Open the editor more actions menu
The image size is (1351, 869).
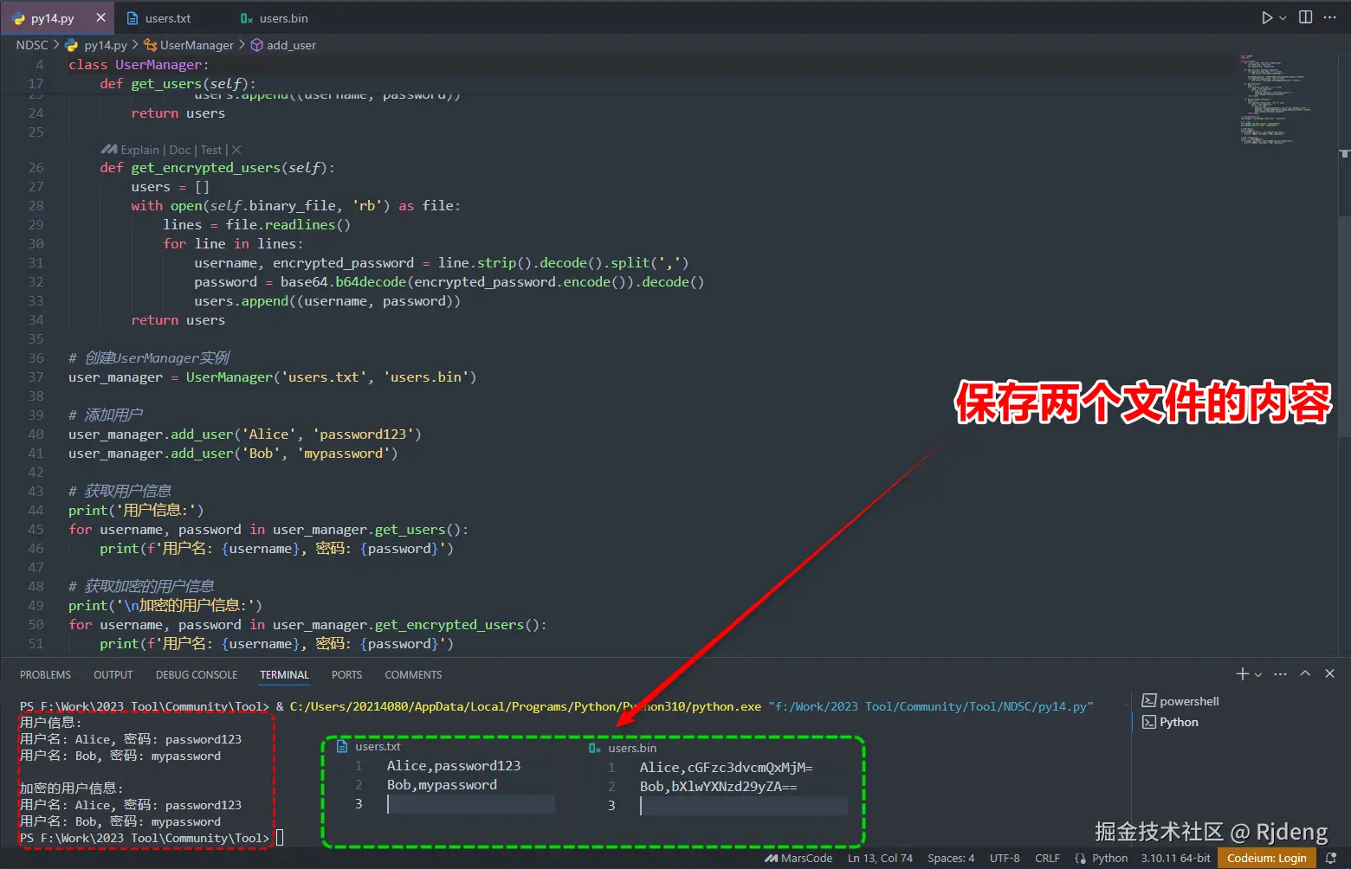(x=1330, y=17)
